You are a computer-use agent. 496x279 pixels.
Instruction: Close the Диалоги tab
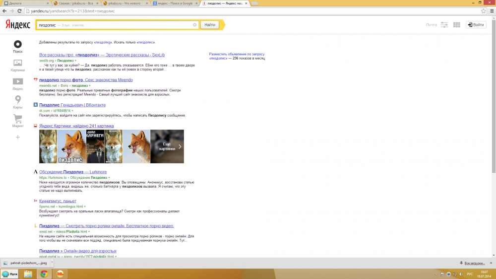[x=48, y=3]
